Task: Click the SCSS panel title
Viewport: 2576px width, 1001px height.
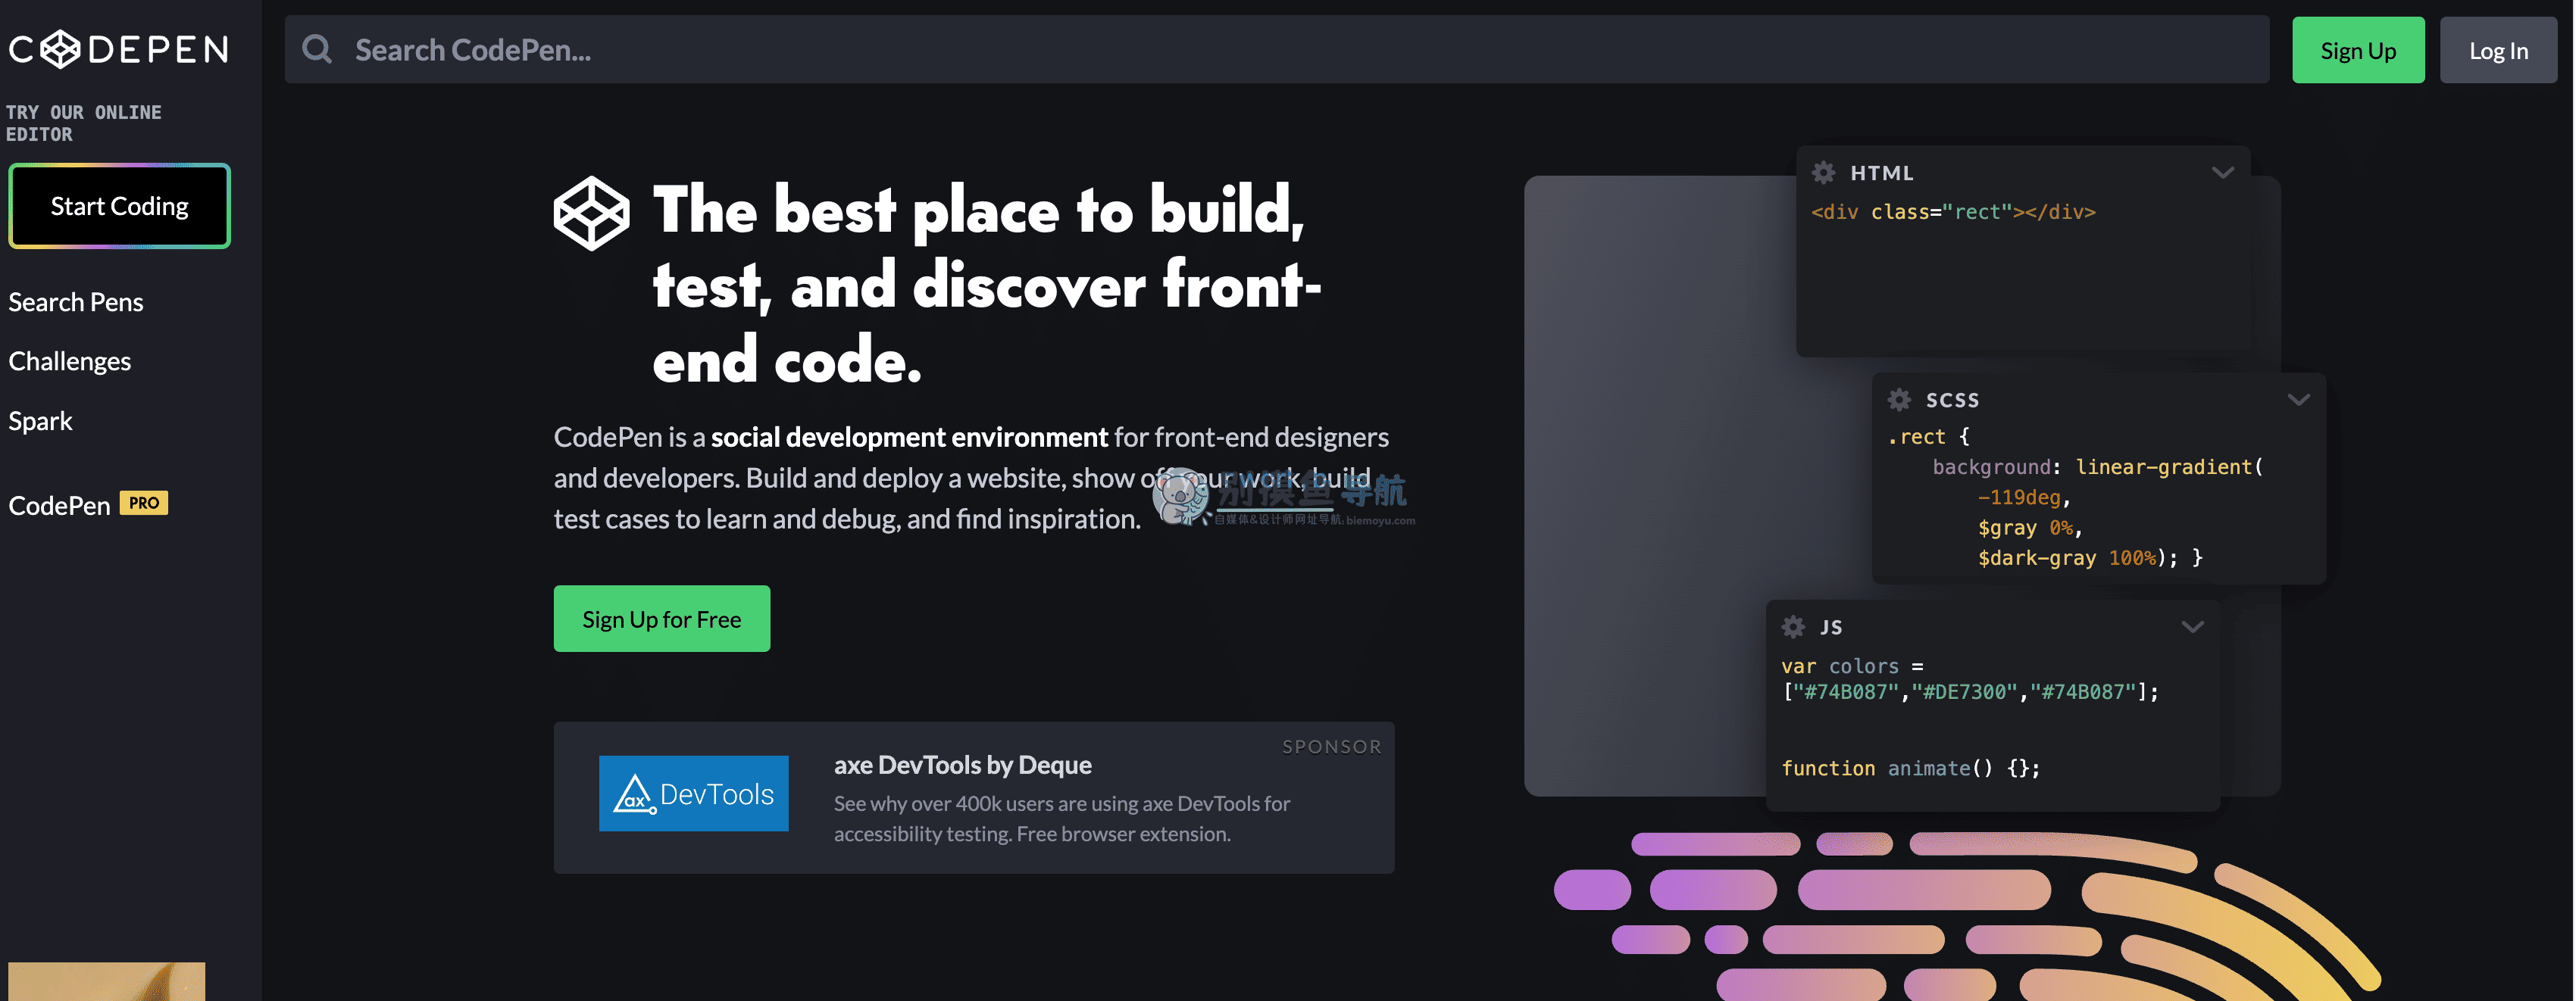Action: pos(1952,400)
